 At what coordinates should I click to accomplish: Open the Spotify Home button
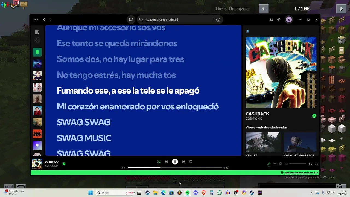pos(131,19)
